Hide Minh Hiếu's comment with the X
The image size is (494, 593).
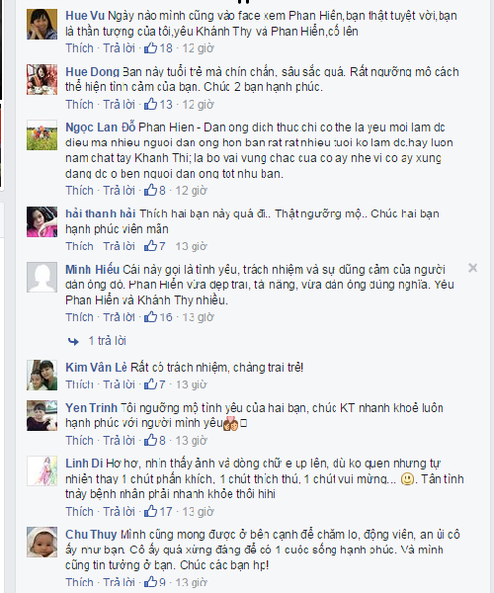tap(472, 268)
